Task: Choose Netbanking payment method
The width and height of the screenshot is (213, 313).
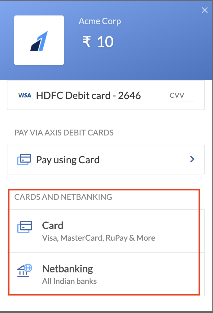Action: [x=106, y=274]
